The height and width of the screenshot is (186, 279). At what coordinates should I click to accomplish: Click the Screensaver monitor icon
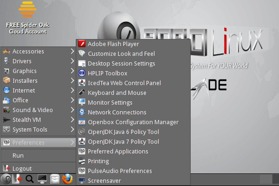(82, 180)
